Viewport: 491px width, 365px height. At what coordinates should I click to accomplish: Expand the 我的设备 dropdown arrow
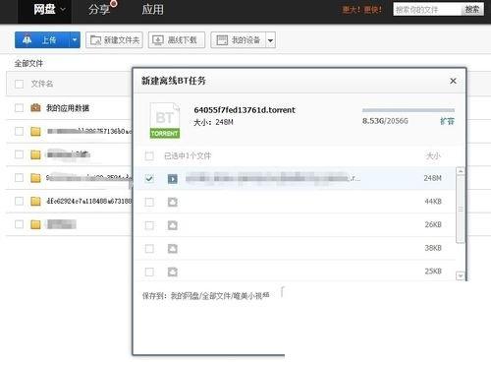(x=270, y=40)
